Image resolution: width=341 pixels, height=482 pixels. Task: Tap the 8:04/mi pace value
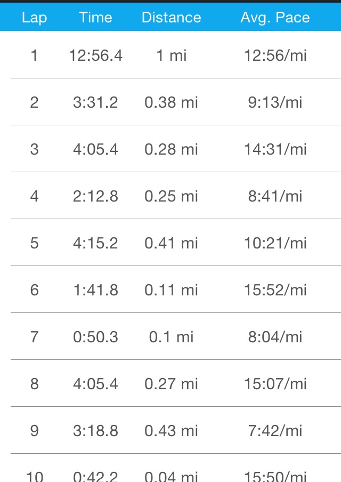(x=275, y=337)
